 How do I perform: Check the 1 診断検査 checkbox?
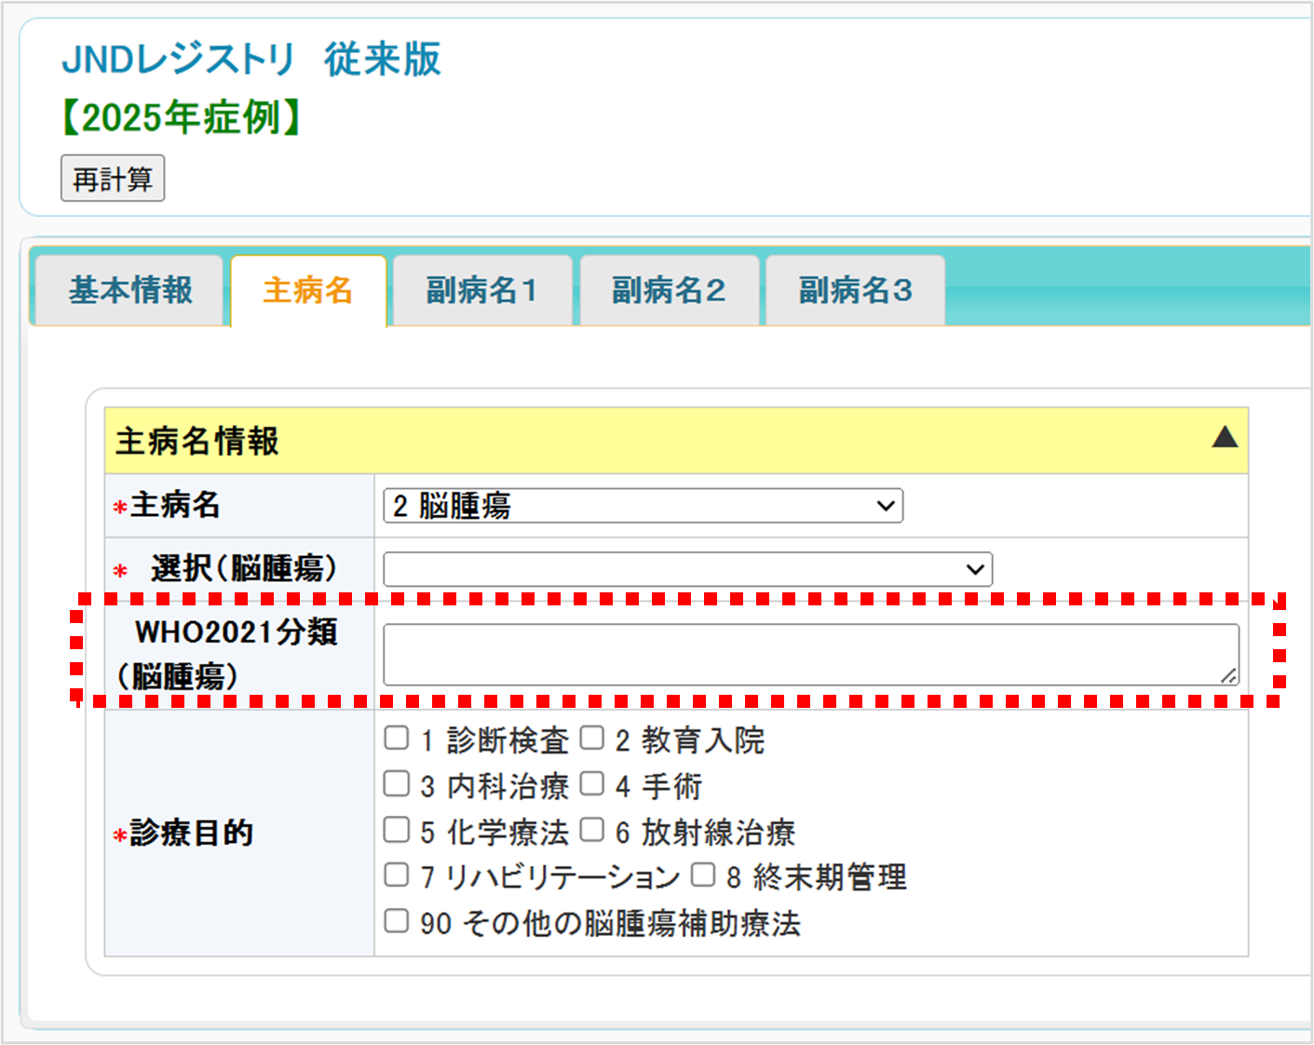pyautogui.click(x=397, y=739)
